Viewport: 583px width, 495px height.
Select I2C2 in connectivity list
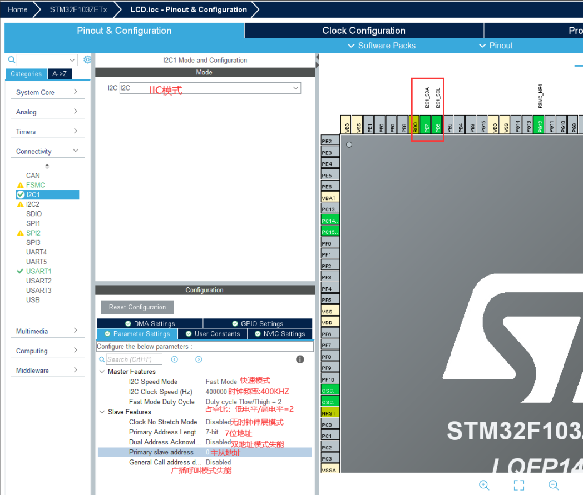(33, 204)
